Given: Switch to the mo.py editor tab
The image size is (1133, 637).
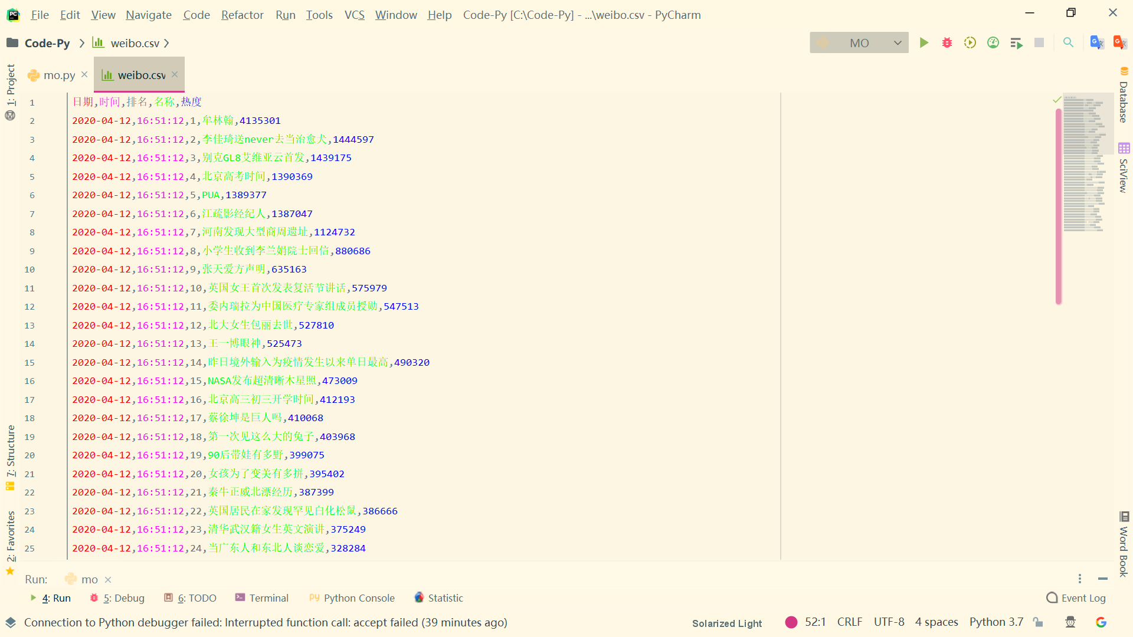Looking at the screenshot, I should (x=59, y=75).
